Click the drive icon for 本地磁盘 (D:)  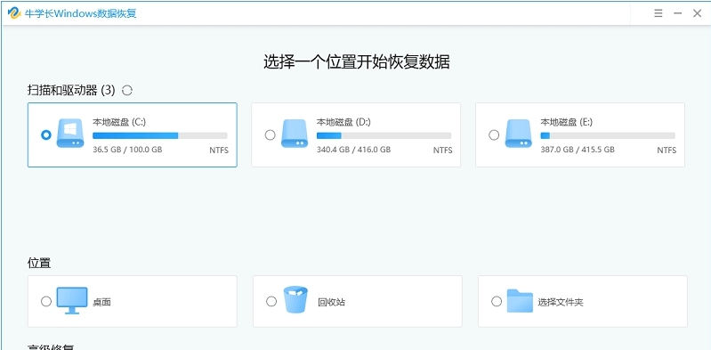click(x=295, y=133)
